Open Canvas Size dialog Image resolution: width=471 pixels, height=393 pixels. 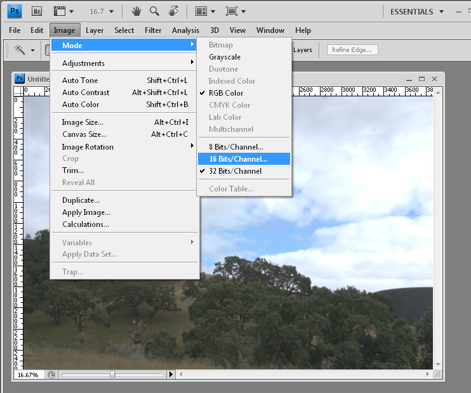[123, 134]
